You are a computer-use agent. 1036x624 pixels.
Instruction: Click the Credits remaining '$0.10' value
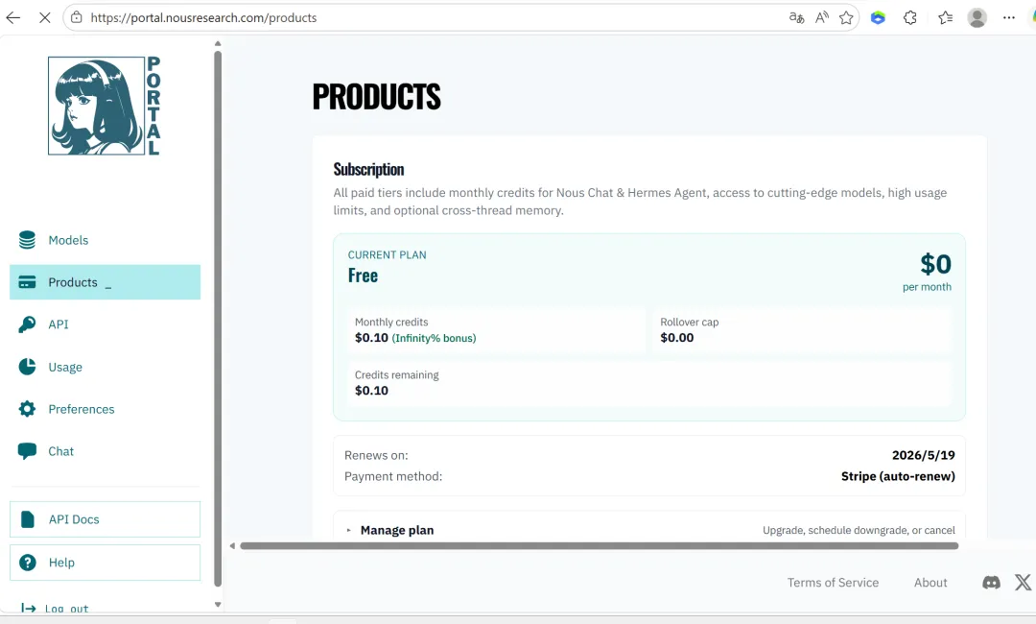click(x=371, y=391)
